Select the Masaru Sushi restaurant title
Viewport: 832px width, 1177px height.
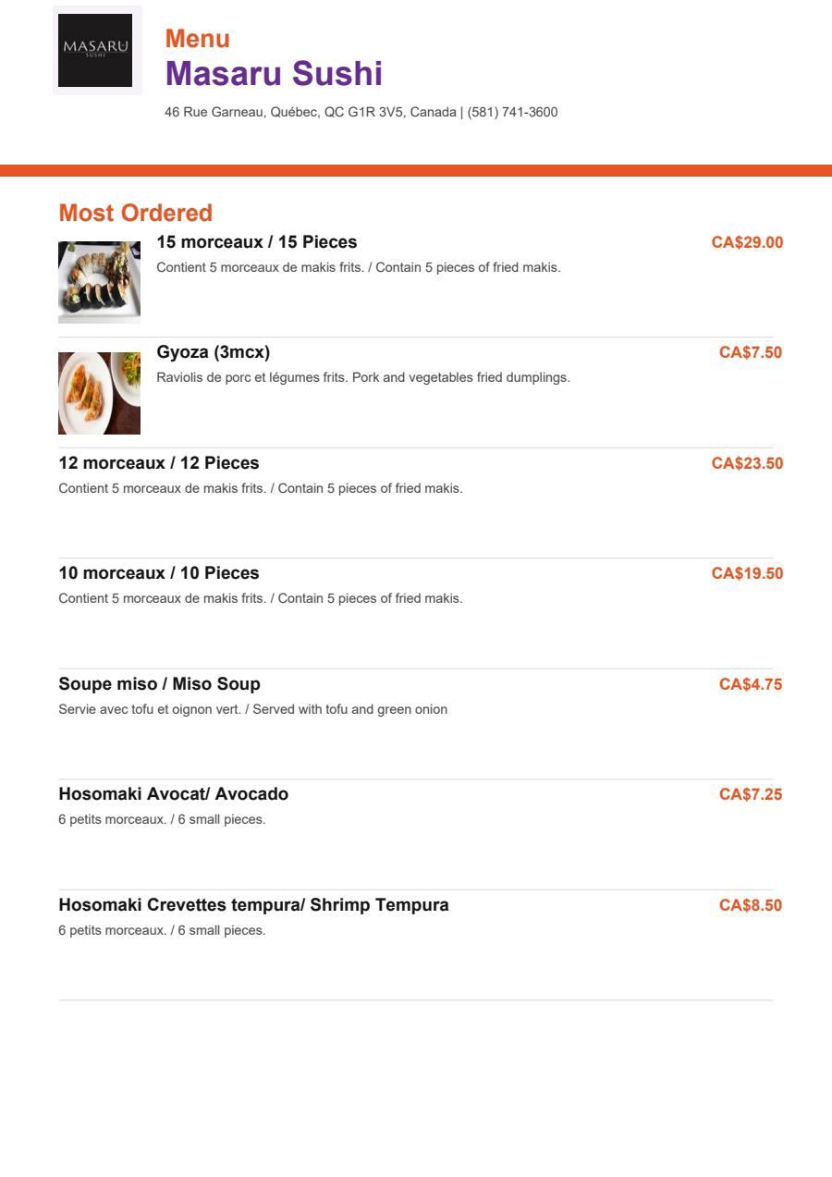[274, 74]
